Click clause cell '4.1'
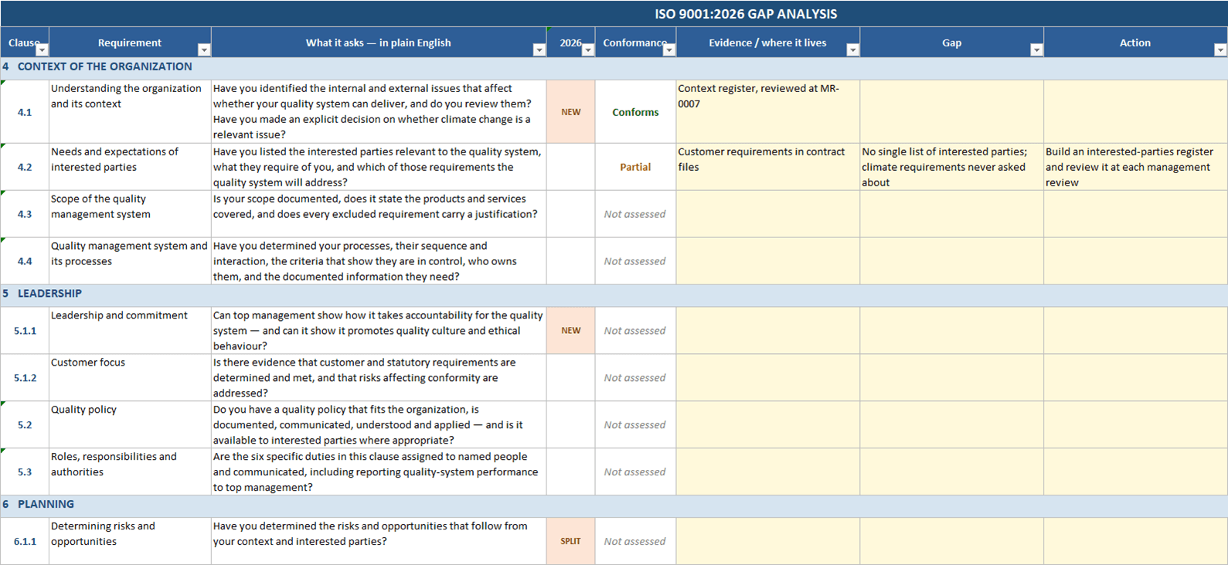The image size is (1228, 565). tap(25, 112)
